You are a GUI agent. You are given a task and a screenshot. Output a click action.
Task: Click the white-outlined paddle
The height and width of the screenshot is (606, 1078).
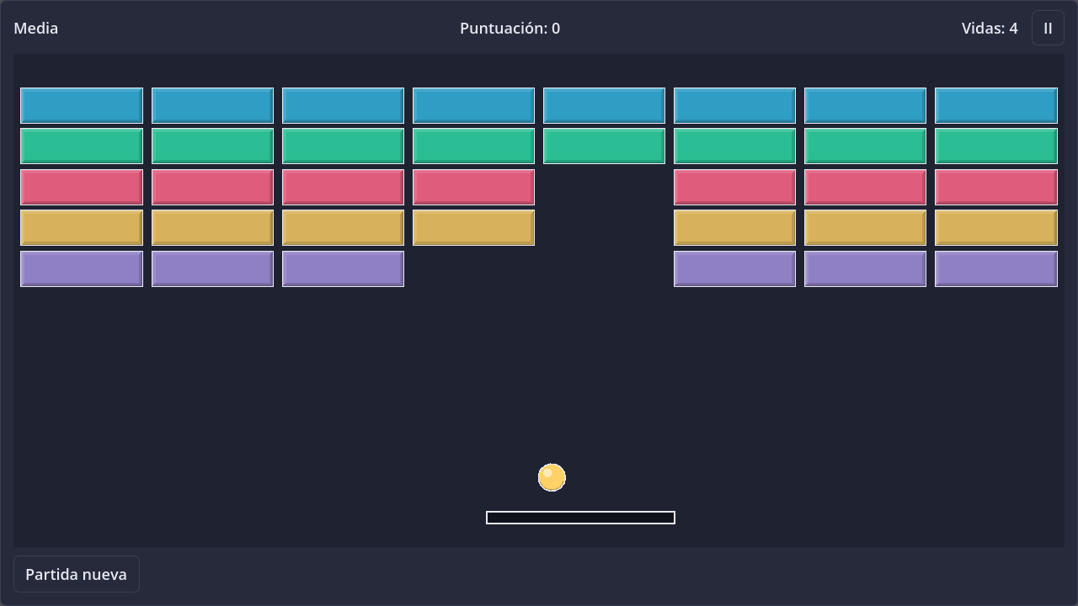[580, 518]
